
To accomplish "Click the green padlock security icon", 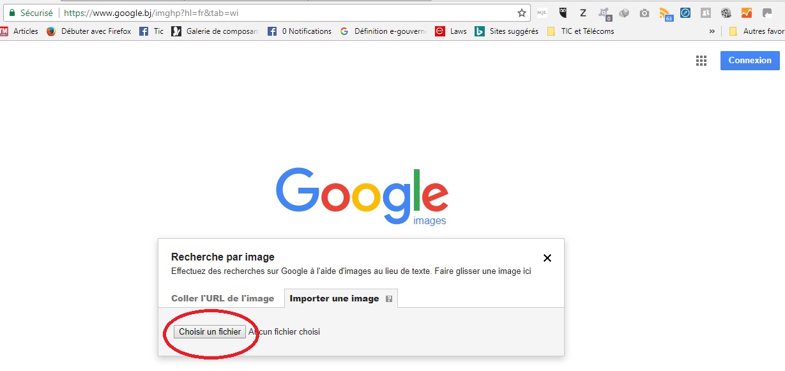I will [x=11, y=13].
